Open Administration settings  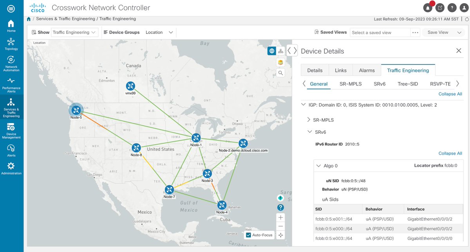pos(11,168)
